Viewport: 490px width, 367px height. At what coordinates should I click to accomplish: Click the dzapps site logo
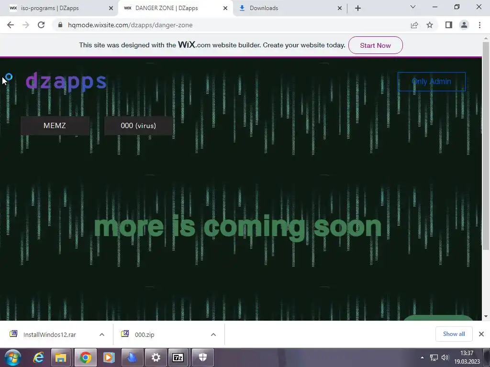[66, 81]
